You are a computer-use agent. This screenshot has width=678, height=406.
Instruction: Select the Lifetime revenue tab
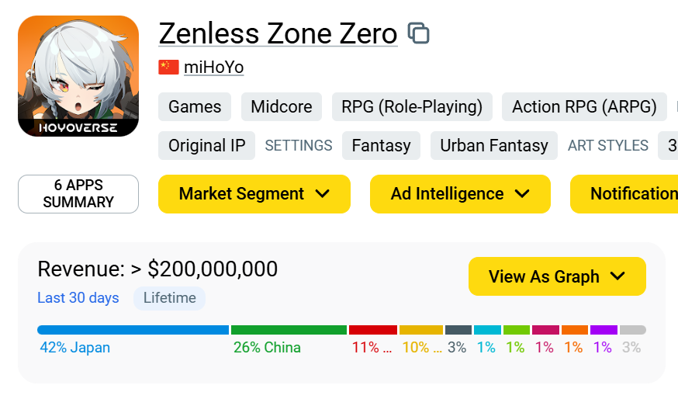click(169, 298)
